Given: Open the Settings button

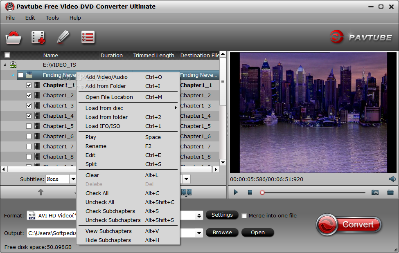Looking at the screenshot, I should tap(222, 215).
